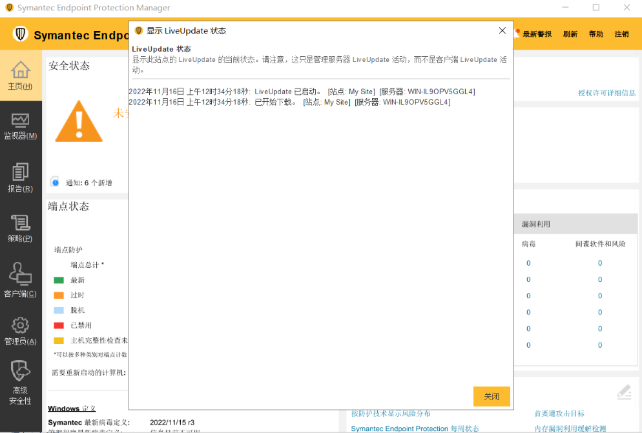Viewport: 642px width, 433px height.
Task: Click the first 0 under 间谍软件和风险
Action: coord(600,263)
